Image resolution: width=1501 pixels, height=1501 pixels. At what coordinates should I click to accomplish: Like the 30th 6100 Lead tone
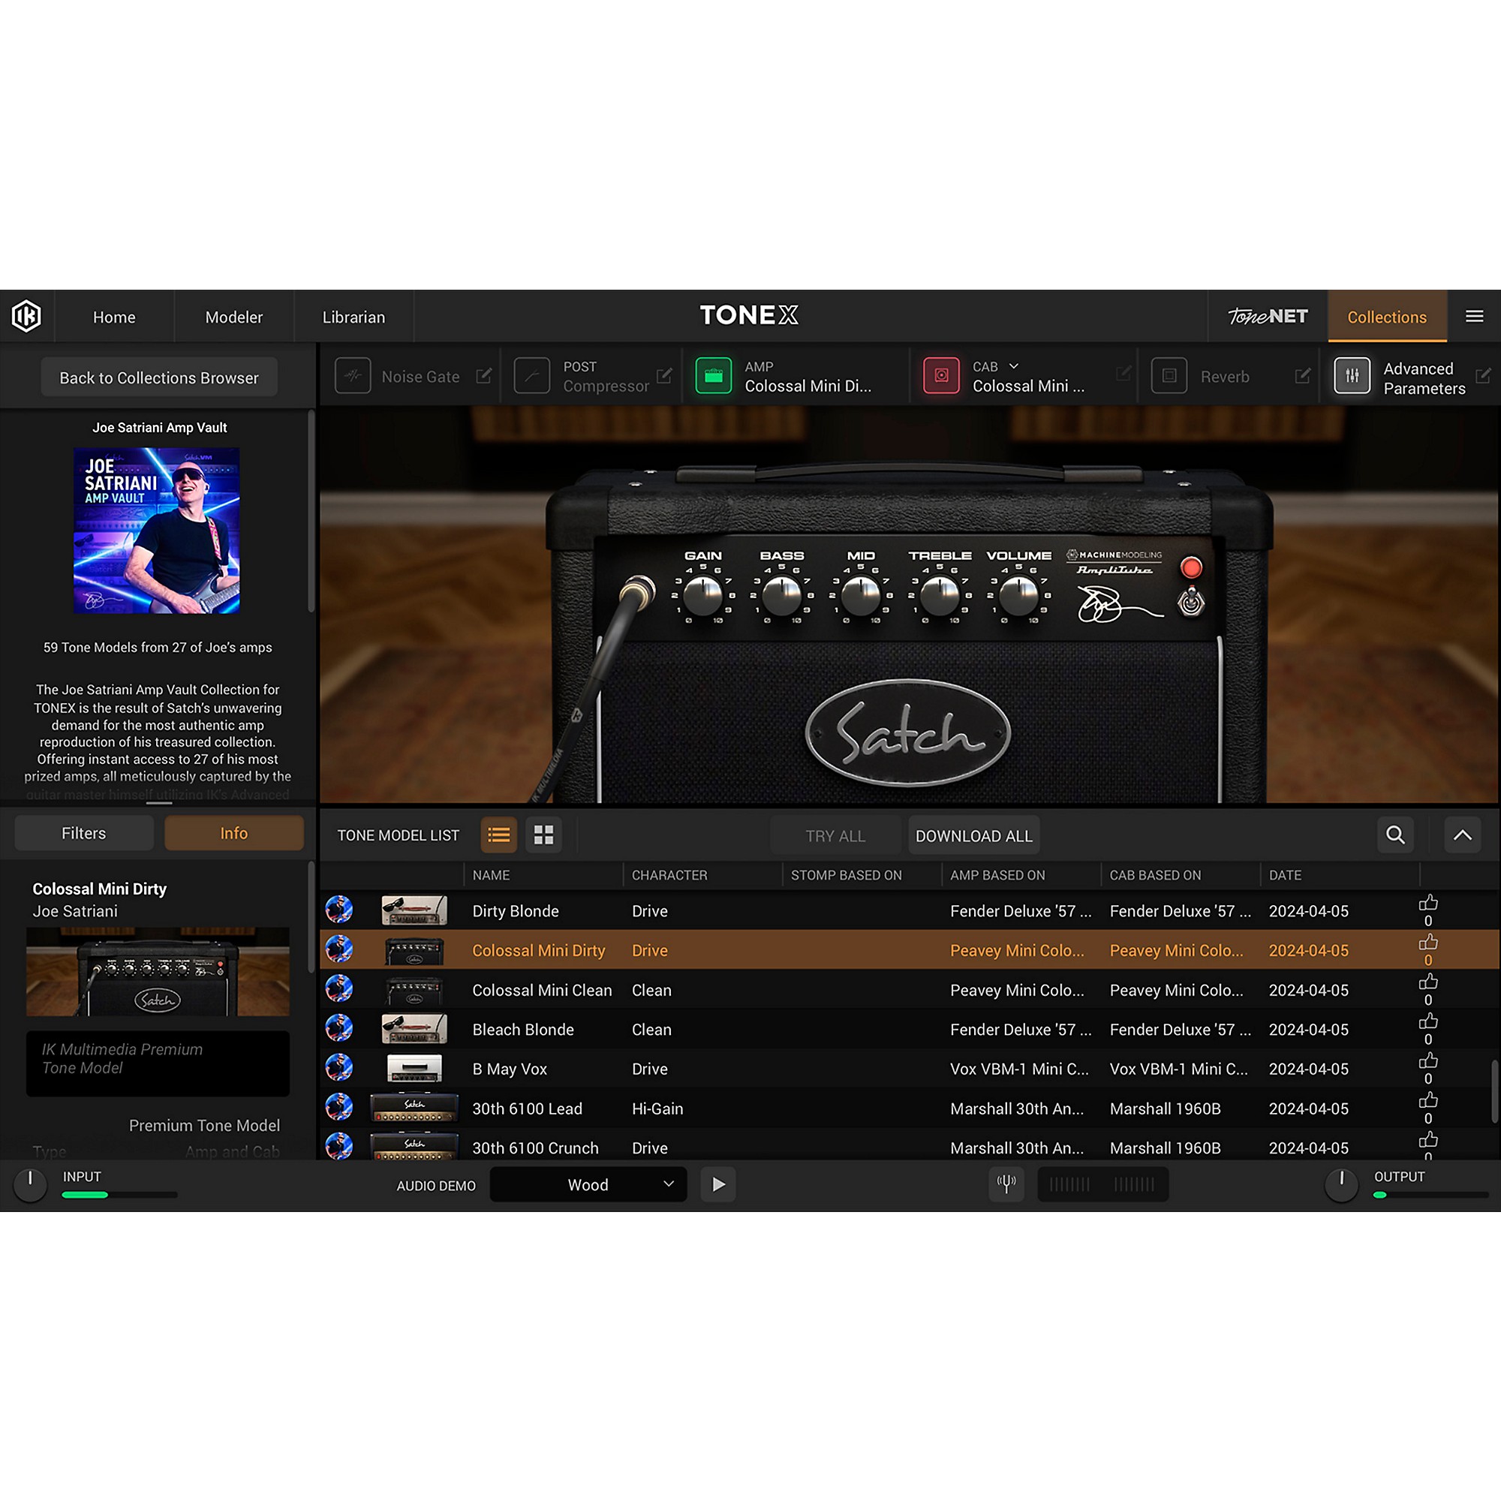[x=1428, y=1101]
